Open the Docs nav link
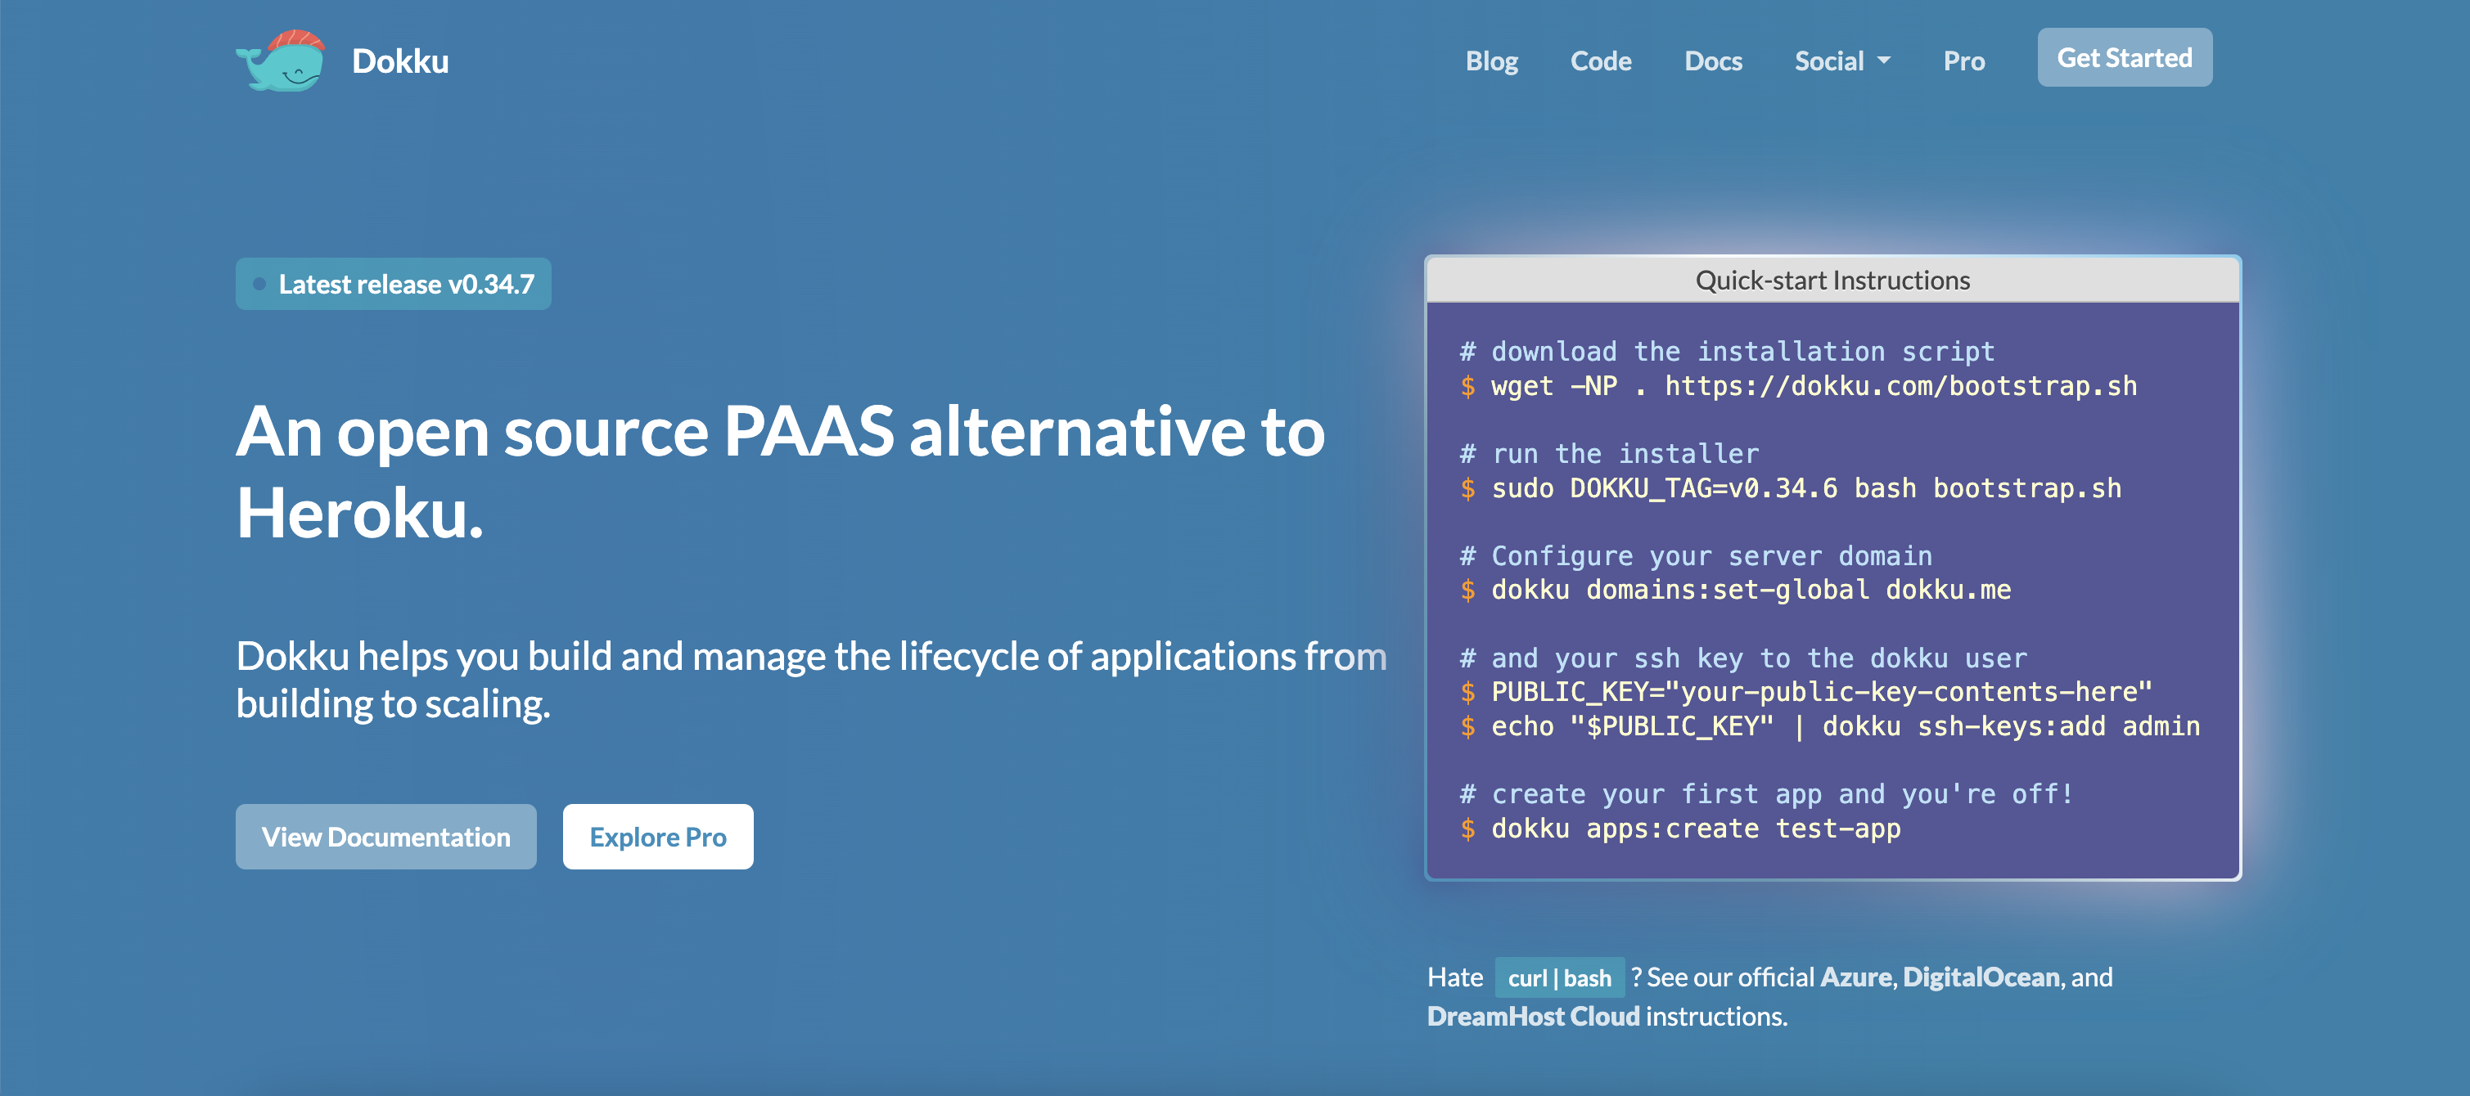 [x=1712, y=61]
